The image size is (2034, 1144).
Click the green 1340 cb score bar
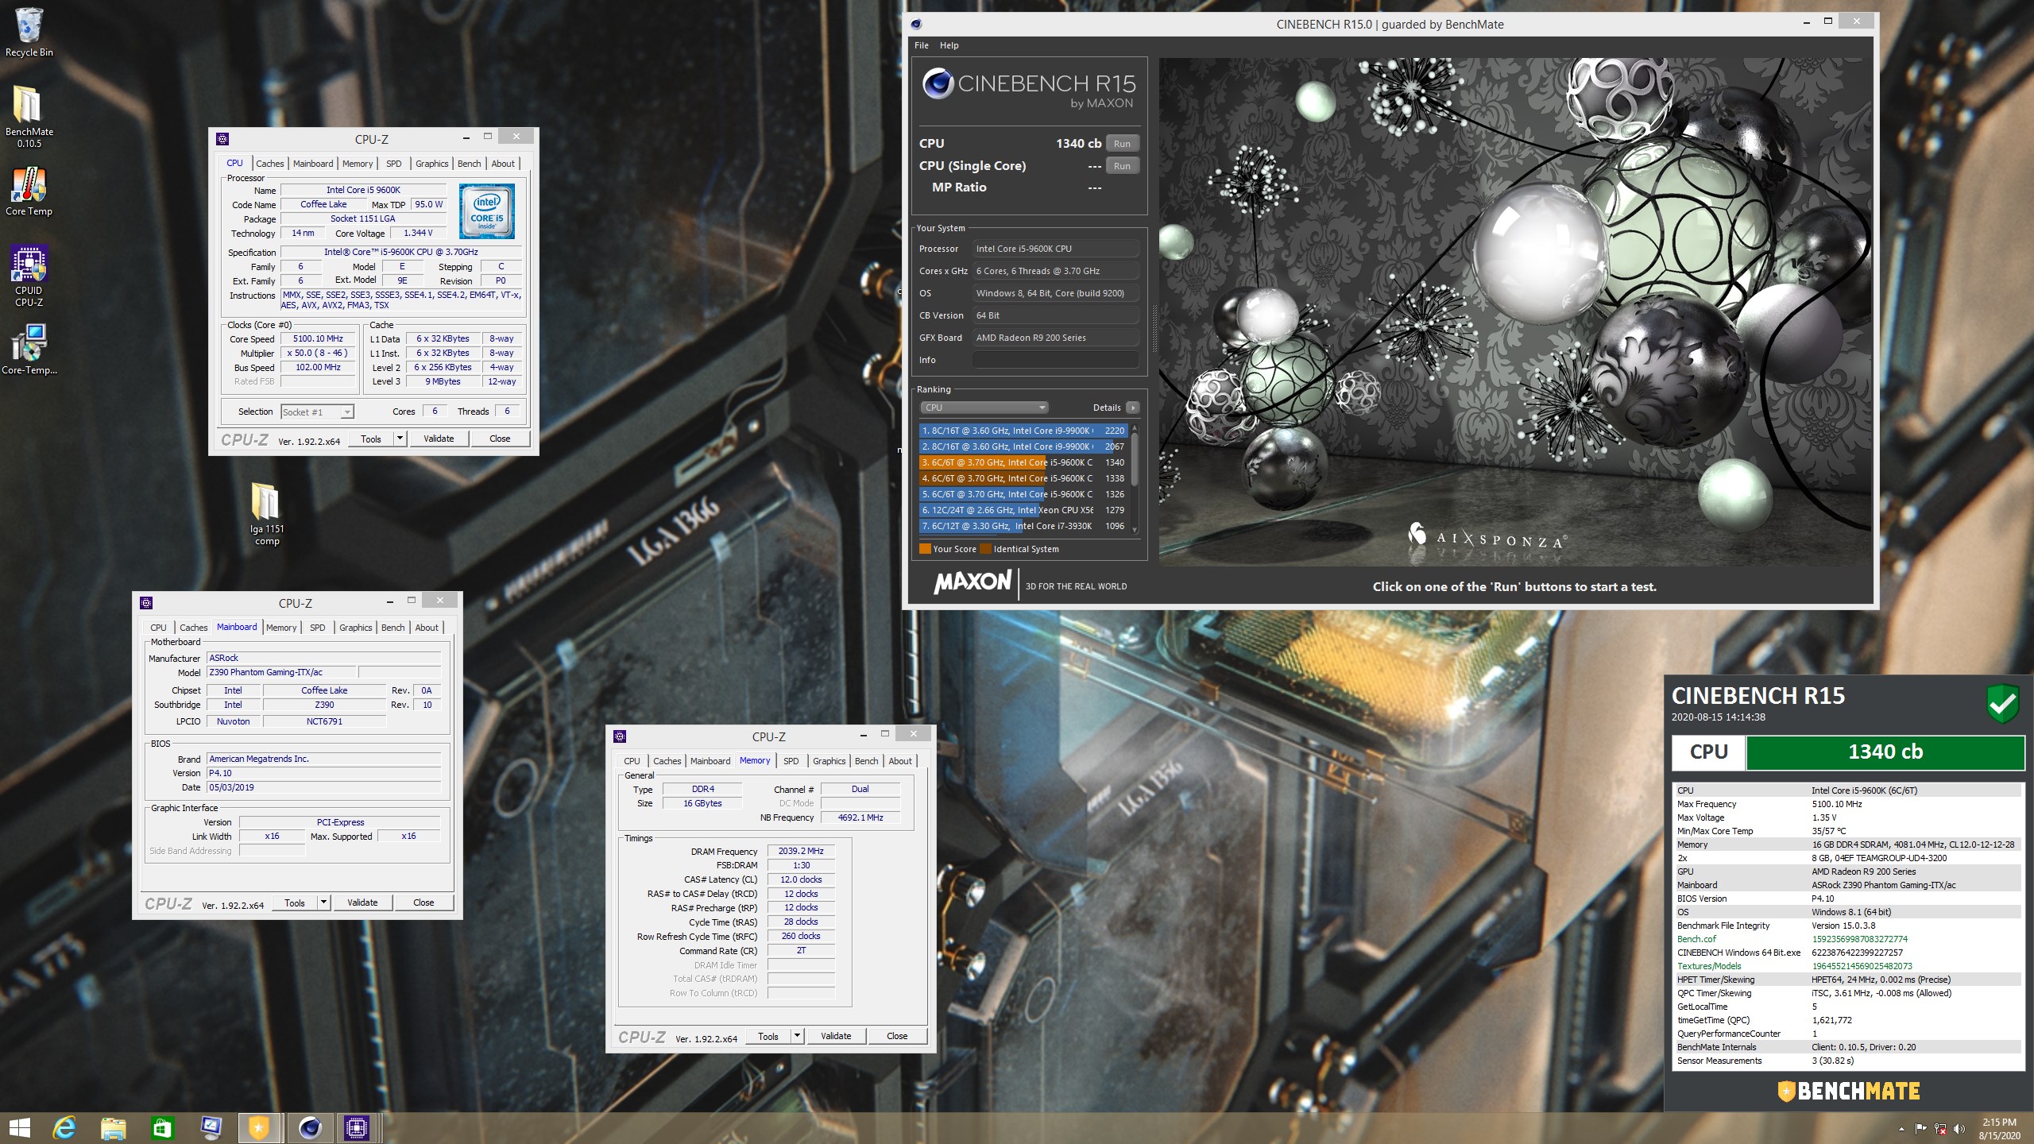pyautogui.click(x=1885, y=752)
